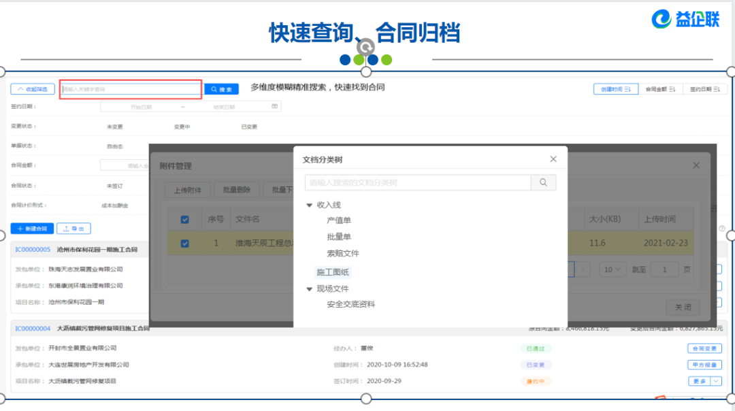The width and height of the screenshot is (735, 411).
Task: Click the 大小(KB) column header
Action: tap(605, 219)
